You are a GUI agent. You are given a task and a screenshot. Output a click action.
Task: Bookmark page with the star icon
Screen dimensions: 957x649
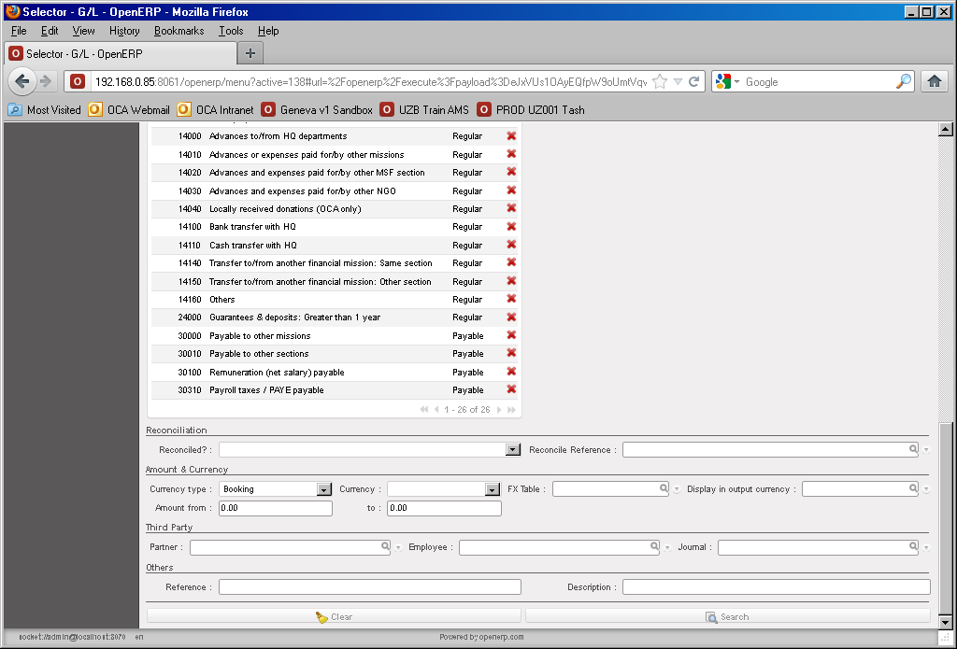[660, 81]
